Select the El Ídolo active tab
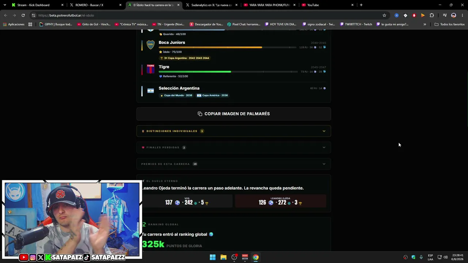This screenshot has width=468, height=263. click(154, 5)
